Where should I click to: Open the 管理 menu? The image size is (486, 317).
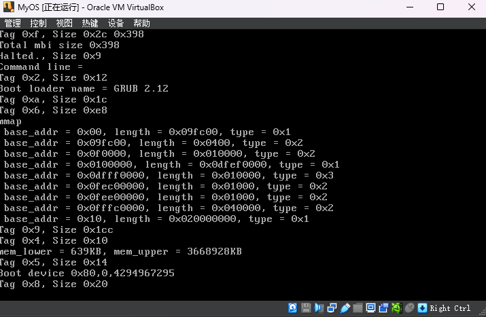[x=13, y=23]
